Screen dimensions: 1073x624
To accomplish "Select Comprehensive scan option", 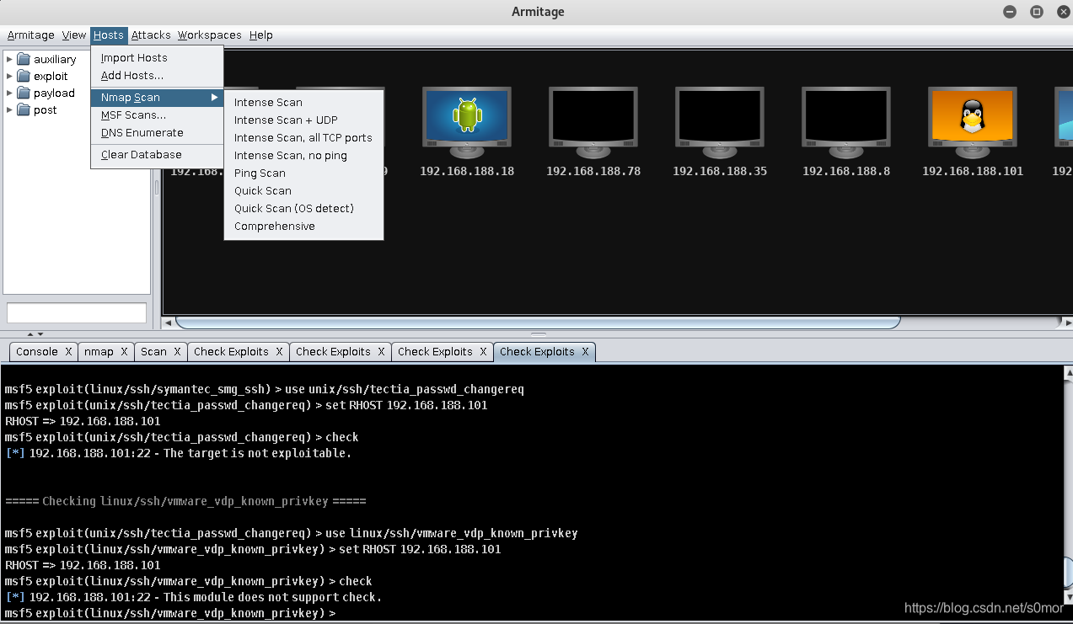I will coord(303,227).
